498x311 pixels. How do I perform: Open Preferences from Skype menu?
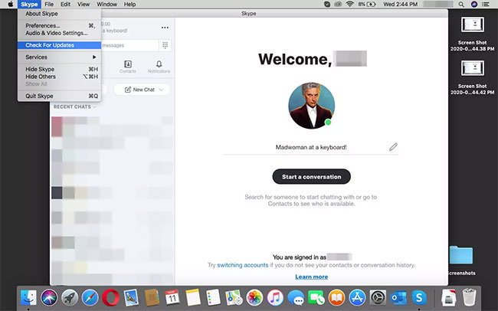pyautogui.click(x=60, y=25)
